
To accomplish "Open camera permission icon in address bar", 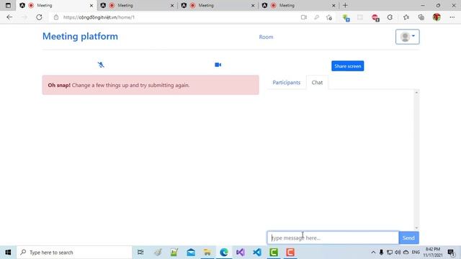I will click(x=304, y=17).
